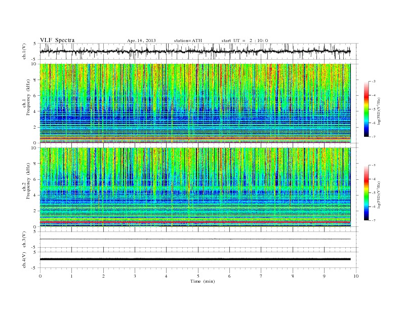Click the "station=ATH" header label
This screenshot has height=310, width=401.
point(188,41)
